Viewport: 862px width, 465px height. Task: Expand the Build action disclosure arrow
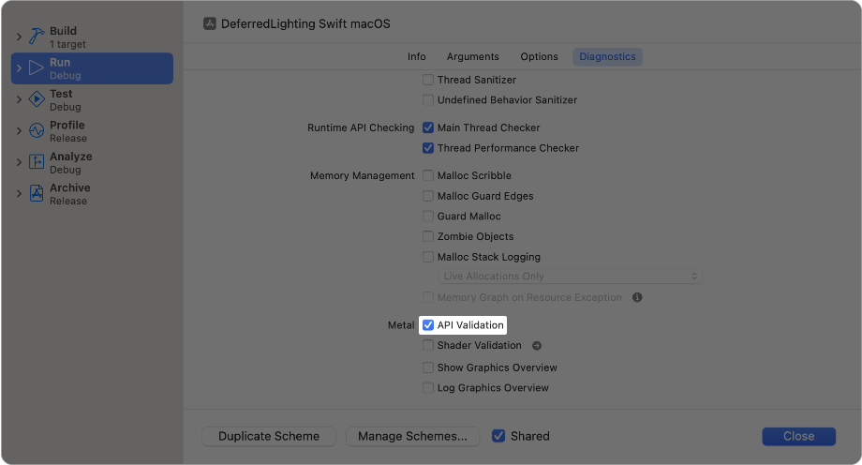point(19,37)
